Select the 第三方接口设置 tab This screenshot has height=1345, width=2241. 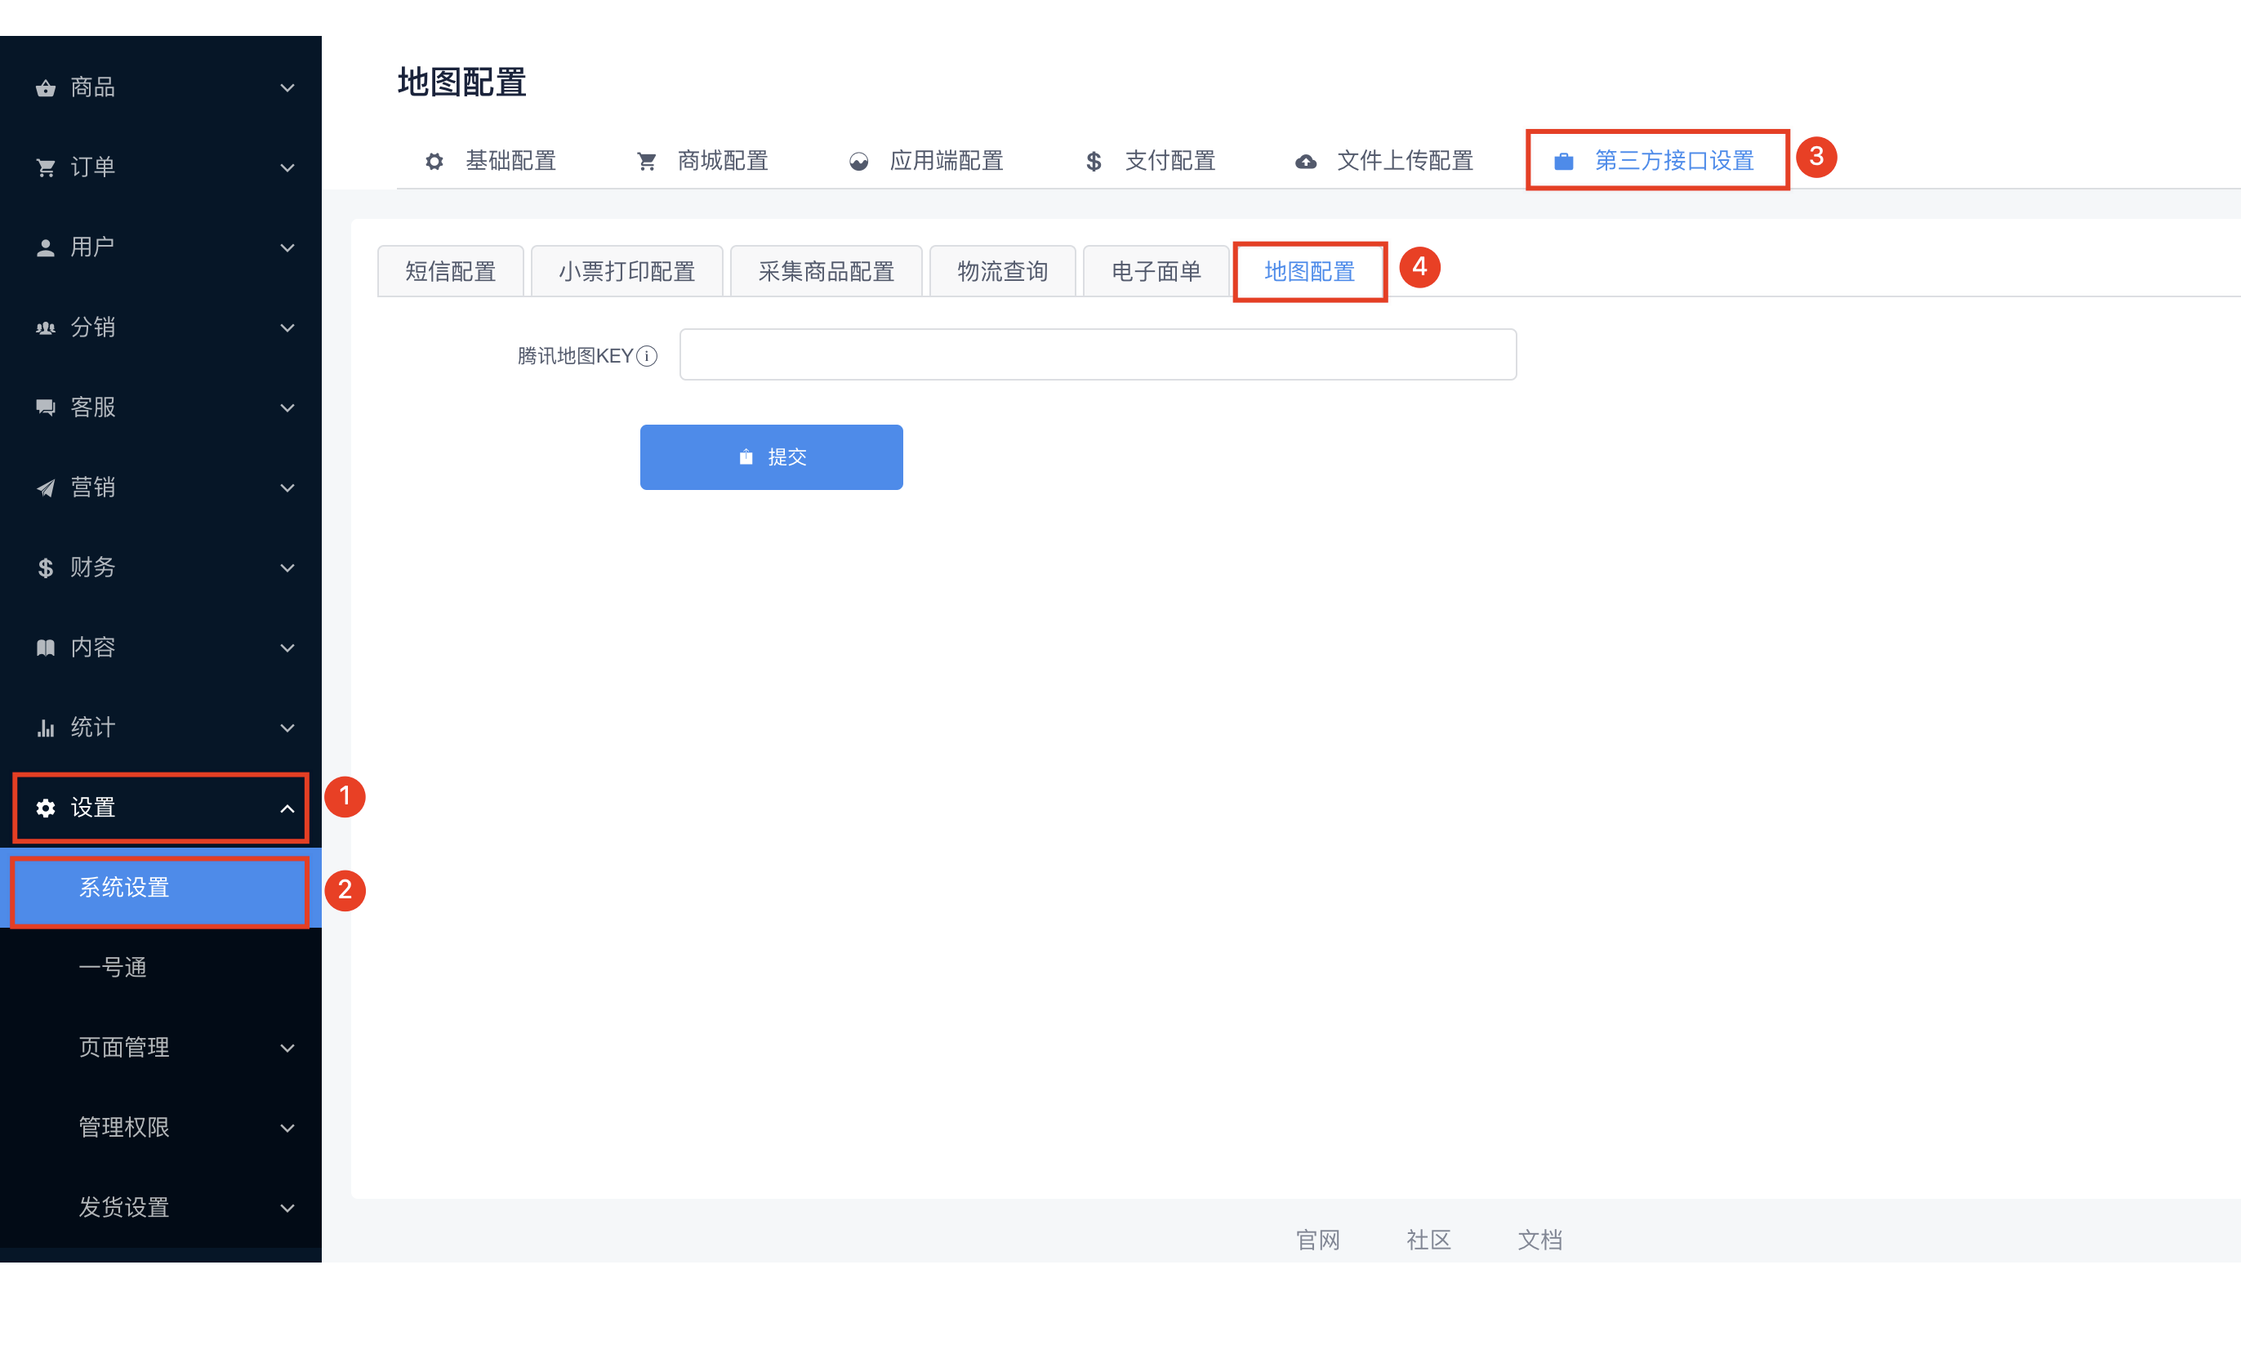click(1655, 162)
